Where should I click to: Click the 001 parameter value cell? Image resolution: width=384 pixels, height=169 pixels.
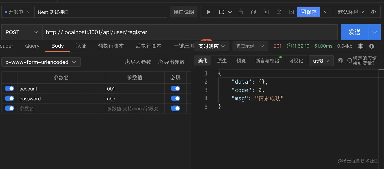(135, 89)
